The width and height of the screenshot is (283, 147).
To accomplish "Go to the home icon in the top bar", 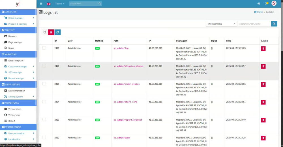I will (x=259, y=4).
